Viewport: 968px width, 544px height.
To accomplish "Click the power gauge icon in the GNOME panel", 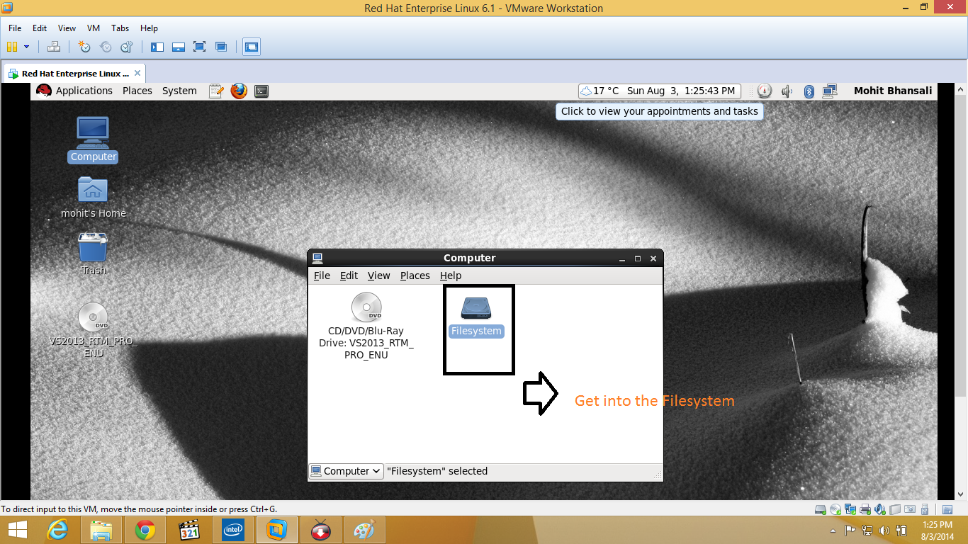I will tap(764, 91).
